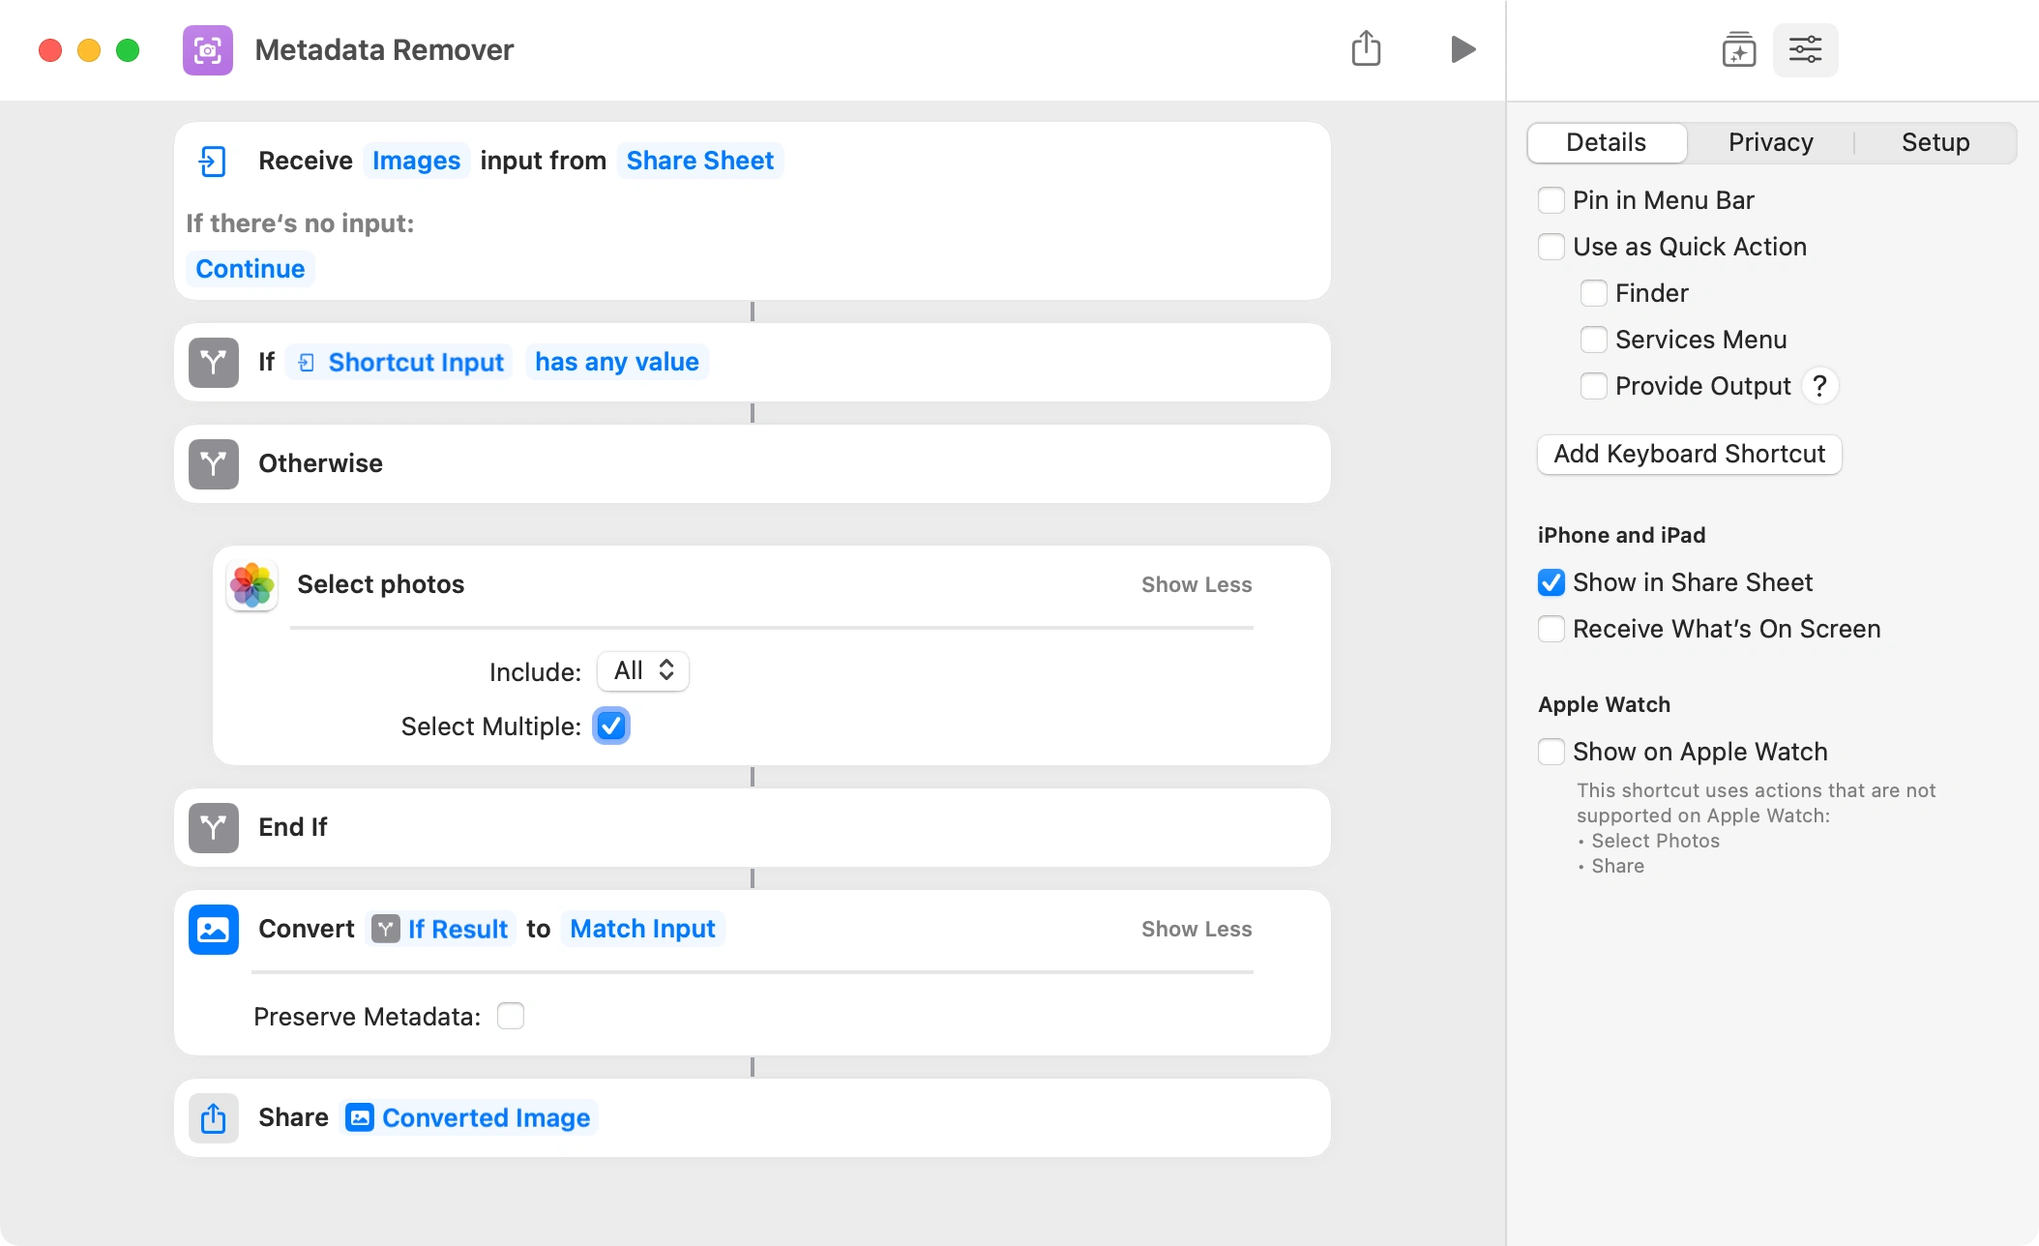This screenshot has height=1246, width=2039.
Task: Switch to the Privacy tab
Action: coord(1770,142)
